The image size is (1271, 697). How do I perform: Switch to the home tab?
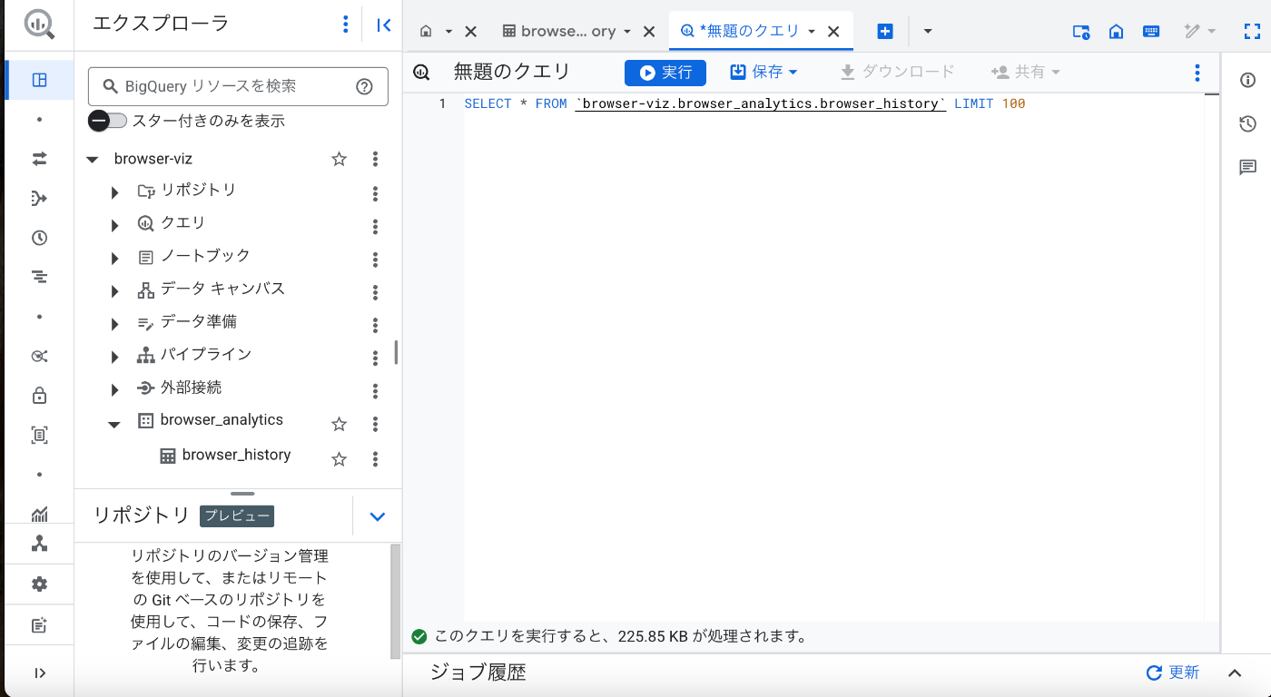(426, 31)
